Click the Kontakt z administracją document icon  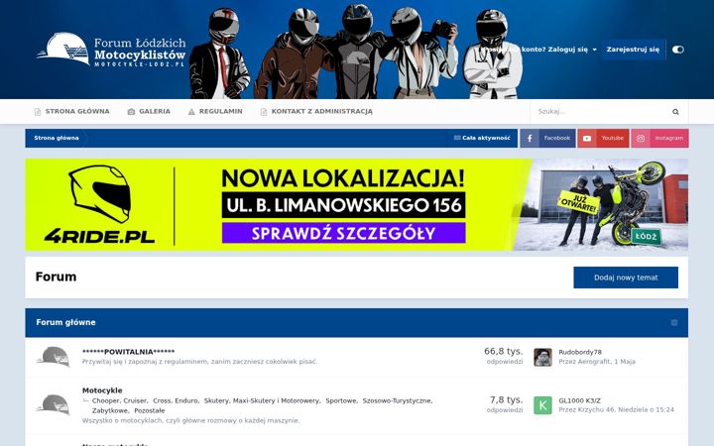click(x=264, y=112)
